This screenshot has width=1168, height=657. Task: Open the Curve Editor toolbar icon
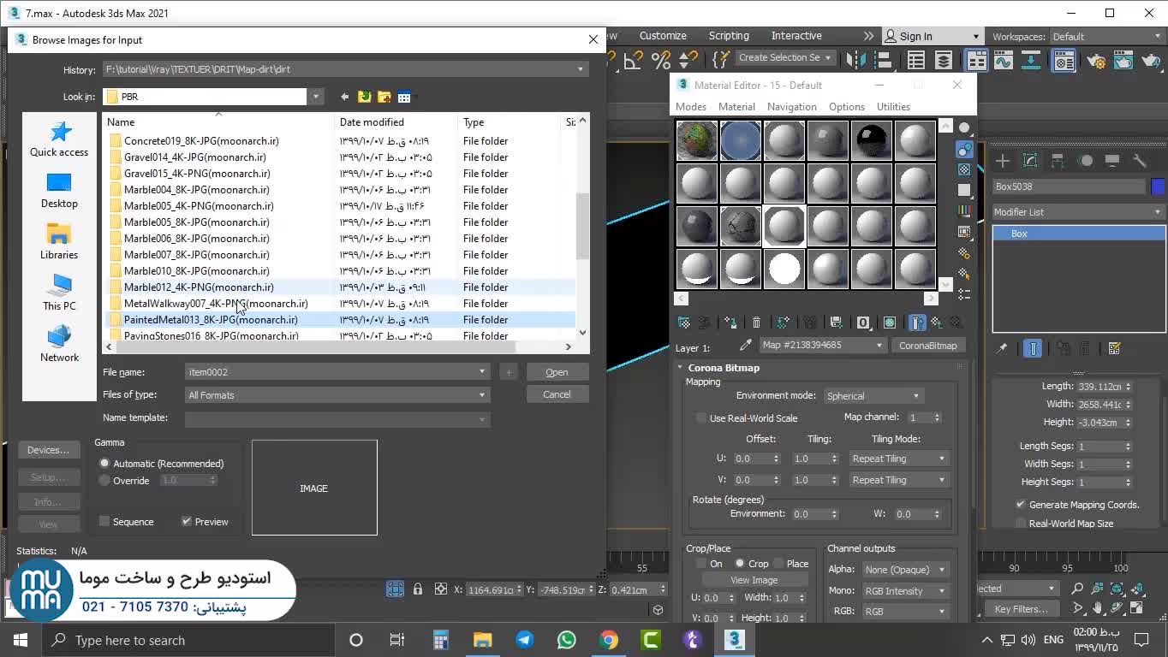point(1003,60)
